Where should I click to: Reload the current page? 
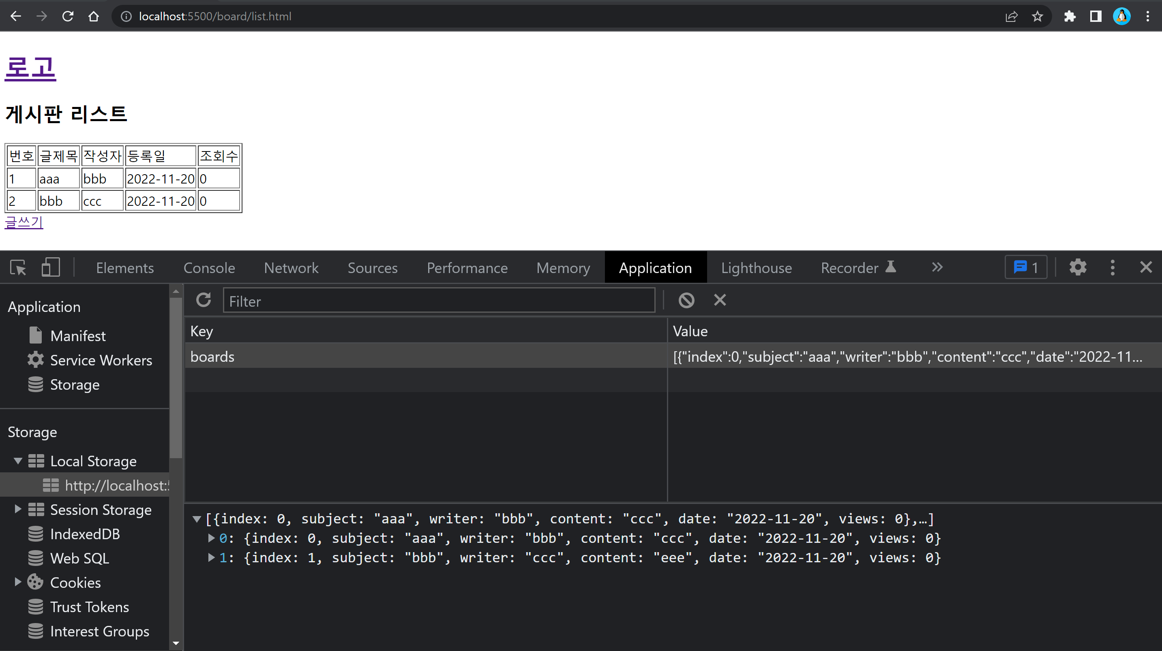[x=68, y=16]
